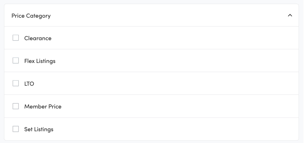Toggle the Member Price checkbox
304x143 pixels.
[16, 106]
